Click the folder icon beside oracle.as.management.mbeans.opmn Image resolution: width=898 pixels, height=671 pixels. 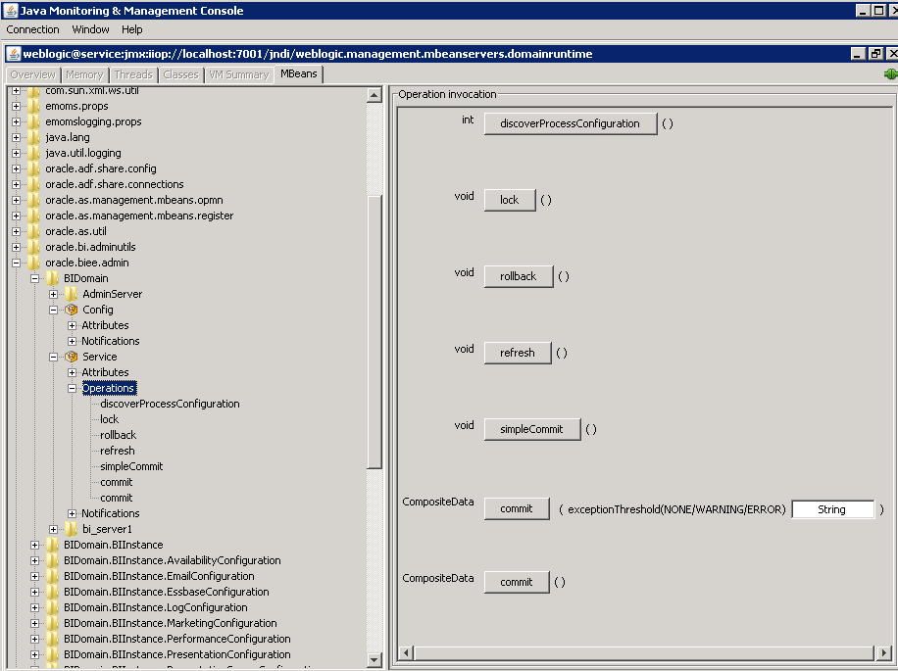point(33,200)
